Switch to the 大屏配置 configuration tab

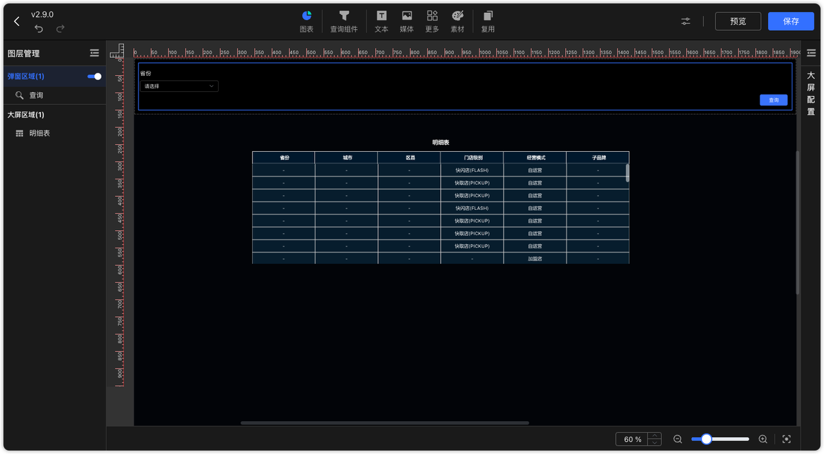[810, 93]
